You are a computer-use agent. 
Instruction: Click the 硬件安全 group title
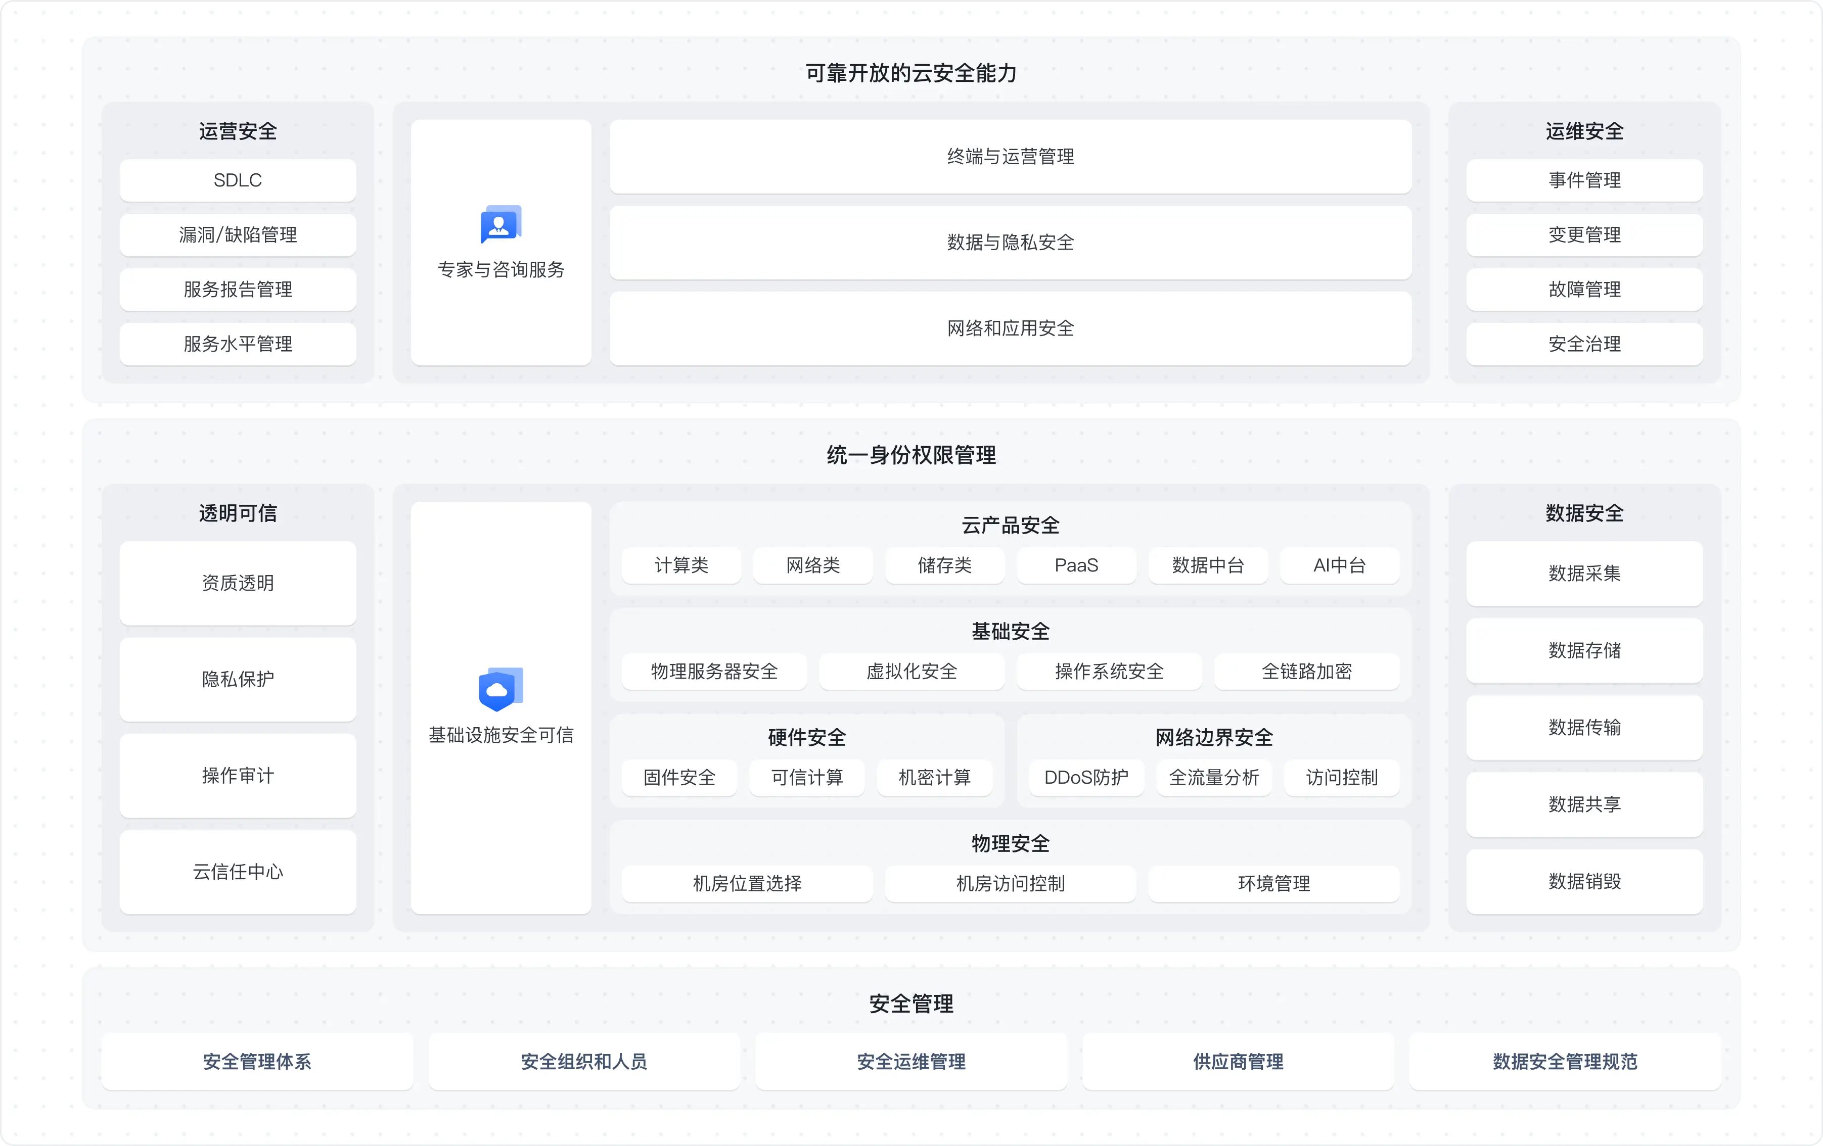pos(807,737)
